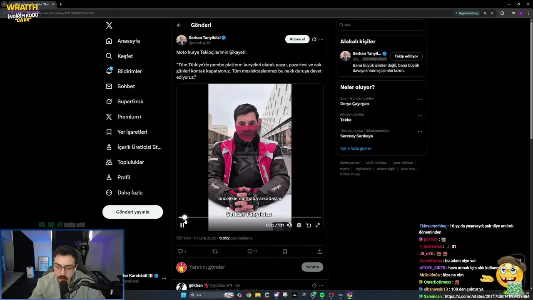Click the Grok icon beside Abone ol

(x=314, y=39)
